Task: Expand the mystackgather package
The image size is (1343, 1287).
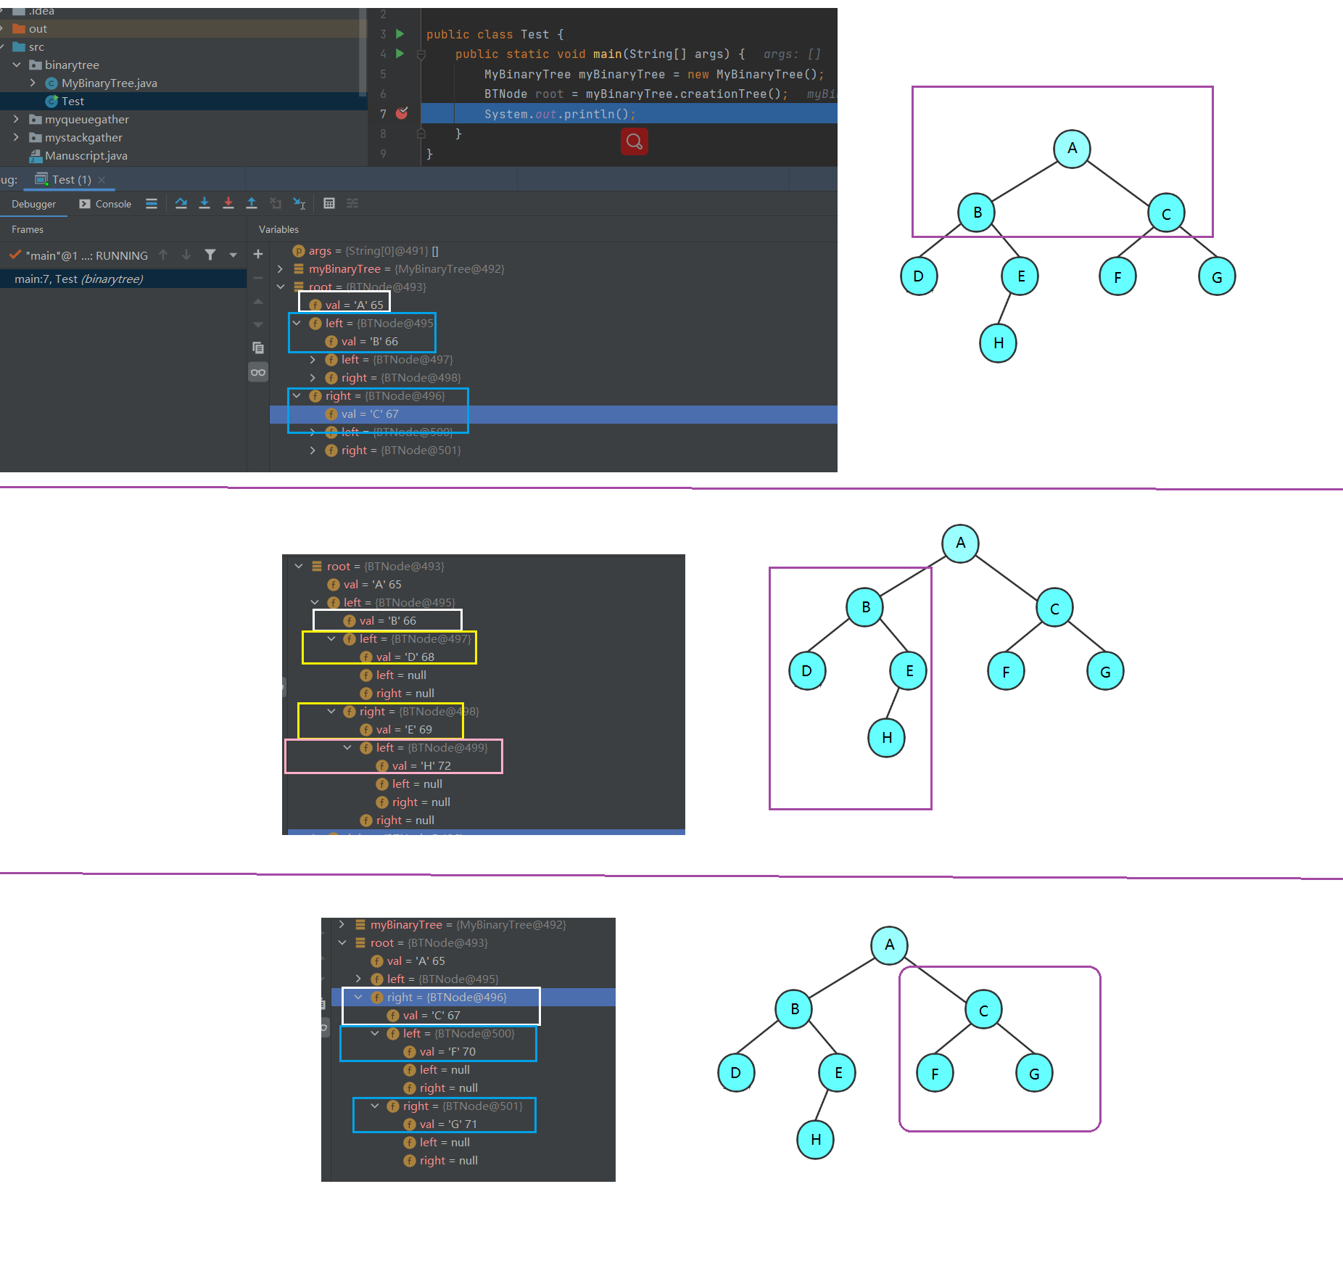Action: point(17,138)
